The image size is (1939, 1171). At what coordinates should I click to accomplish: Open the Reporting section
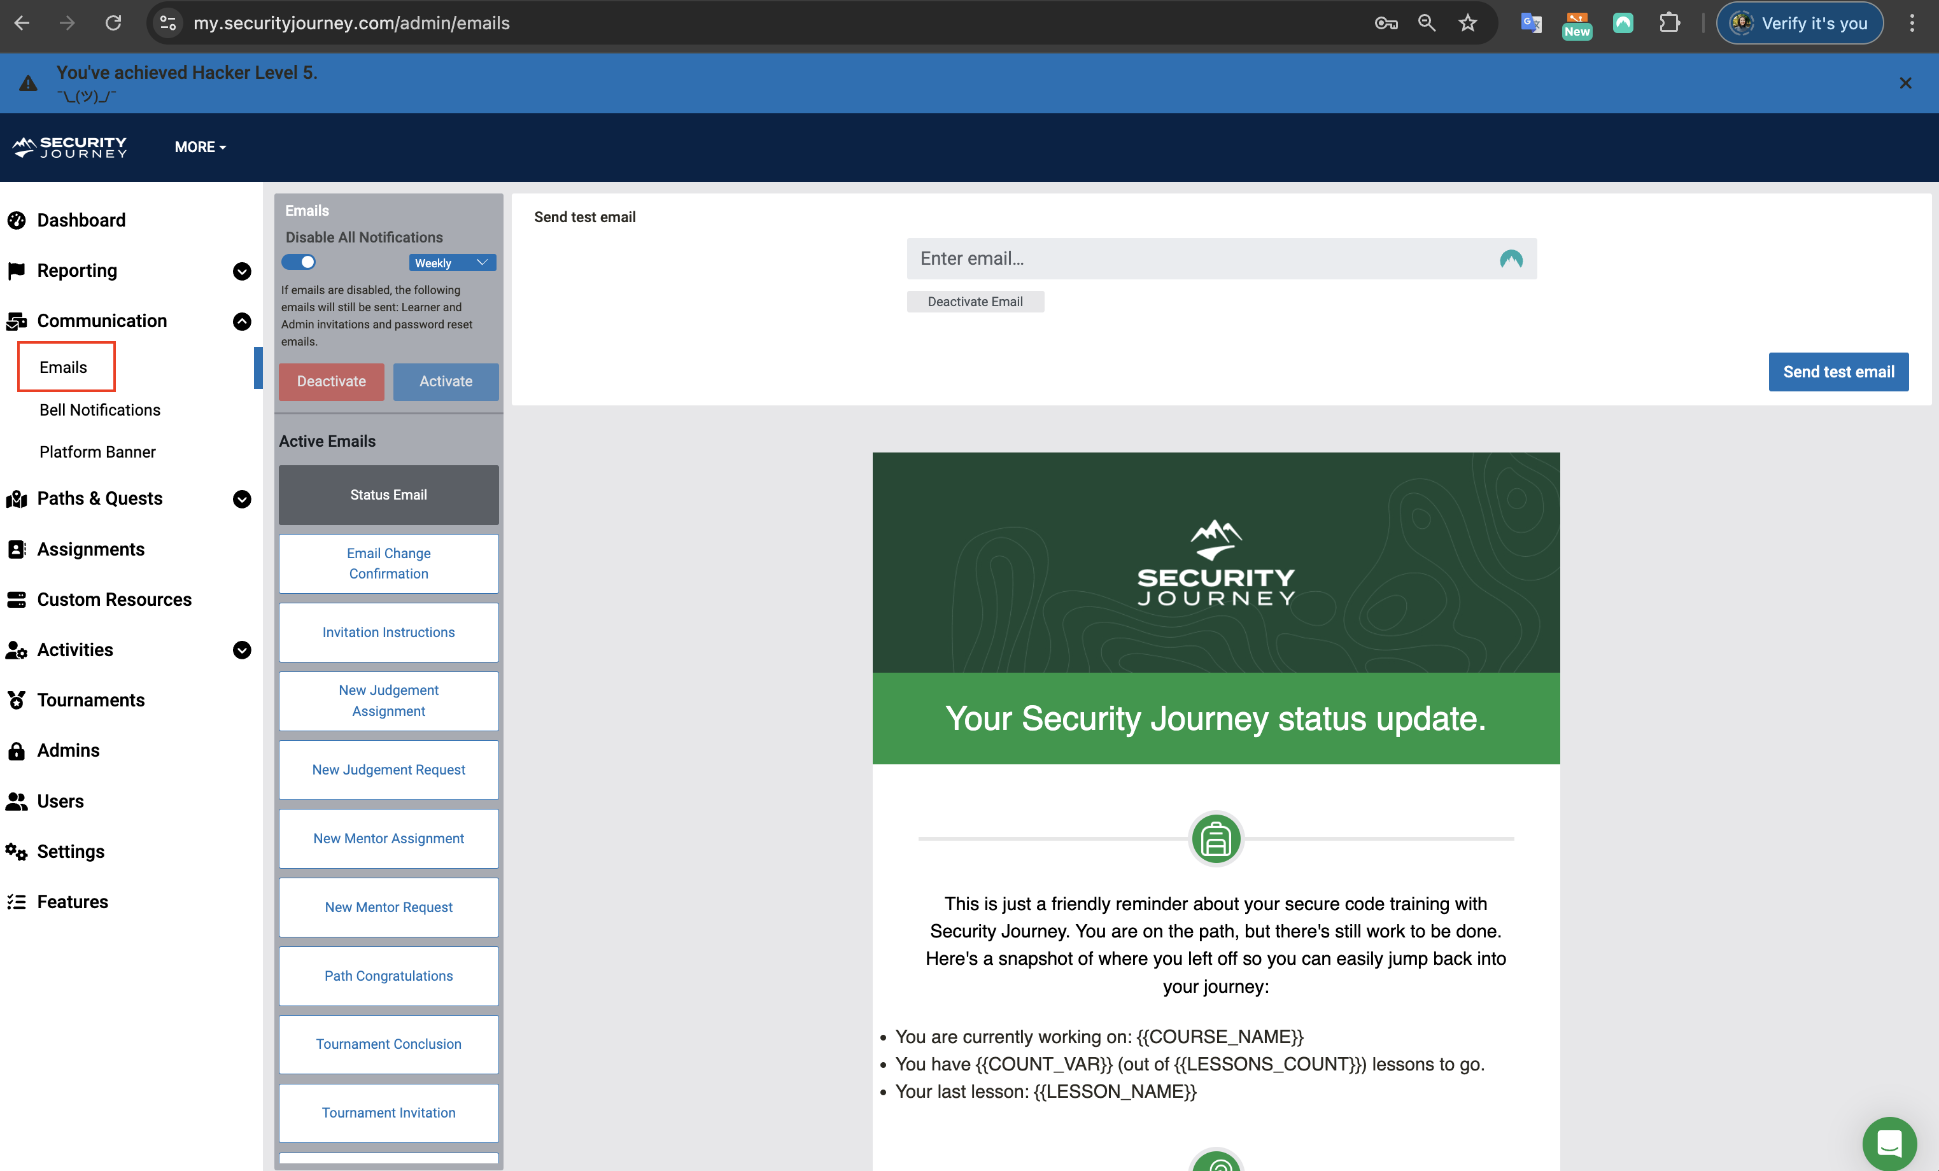click(x=77, y=270)
